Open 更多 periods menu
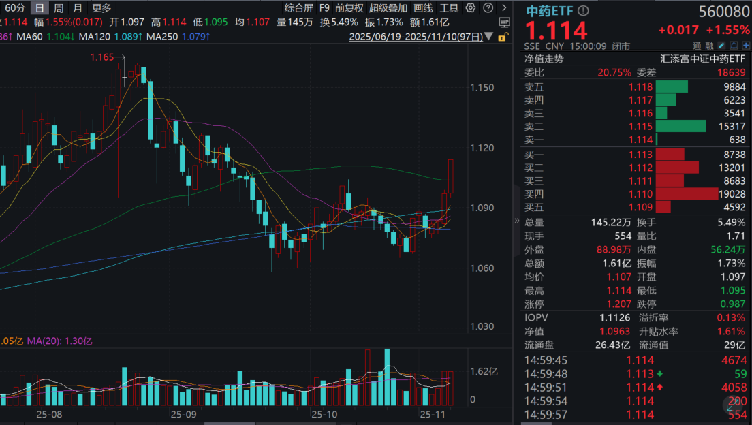Image resolution: width=752 pixels, height=425 pixels. pyautogui.click(x=101, y=7)
